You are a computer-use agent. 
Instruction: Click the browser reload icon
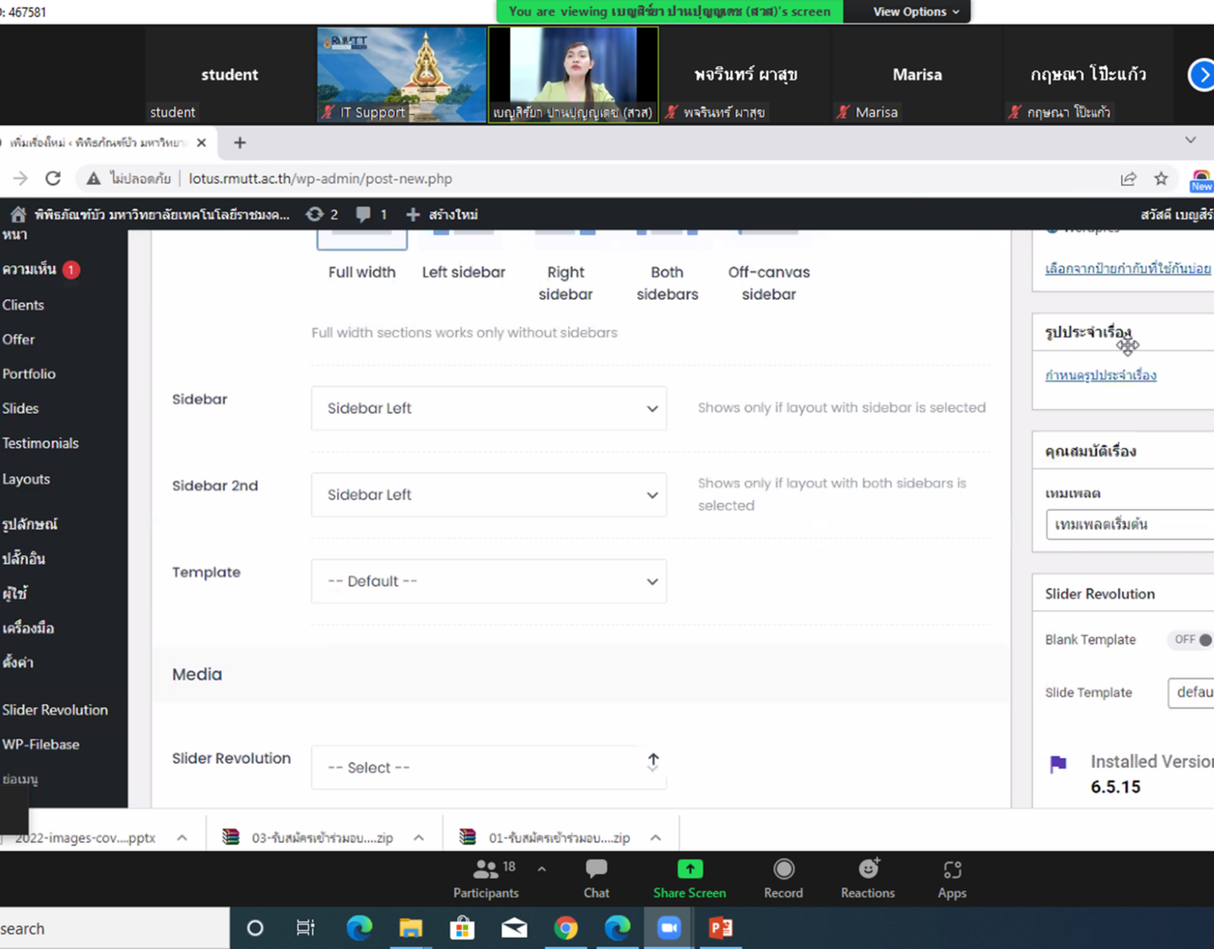(53, 178)
